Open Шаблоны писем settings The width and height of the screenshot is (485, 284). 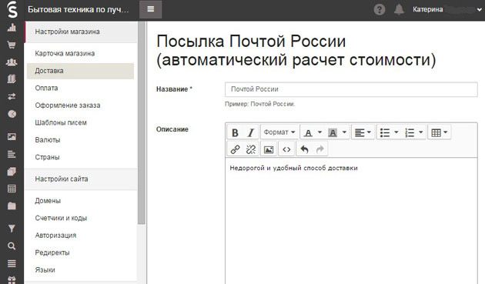tap(61, 122)
